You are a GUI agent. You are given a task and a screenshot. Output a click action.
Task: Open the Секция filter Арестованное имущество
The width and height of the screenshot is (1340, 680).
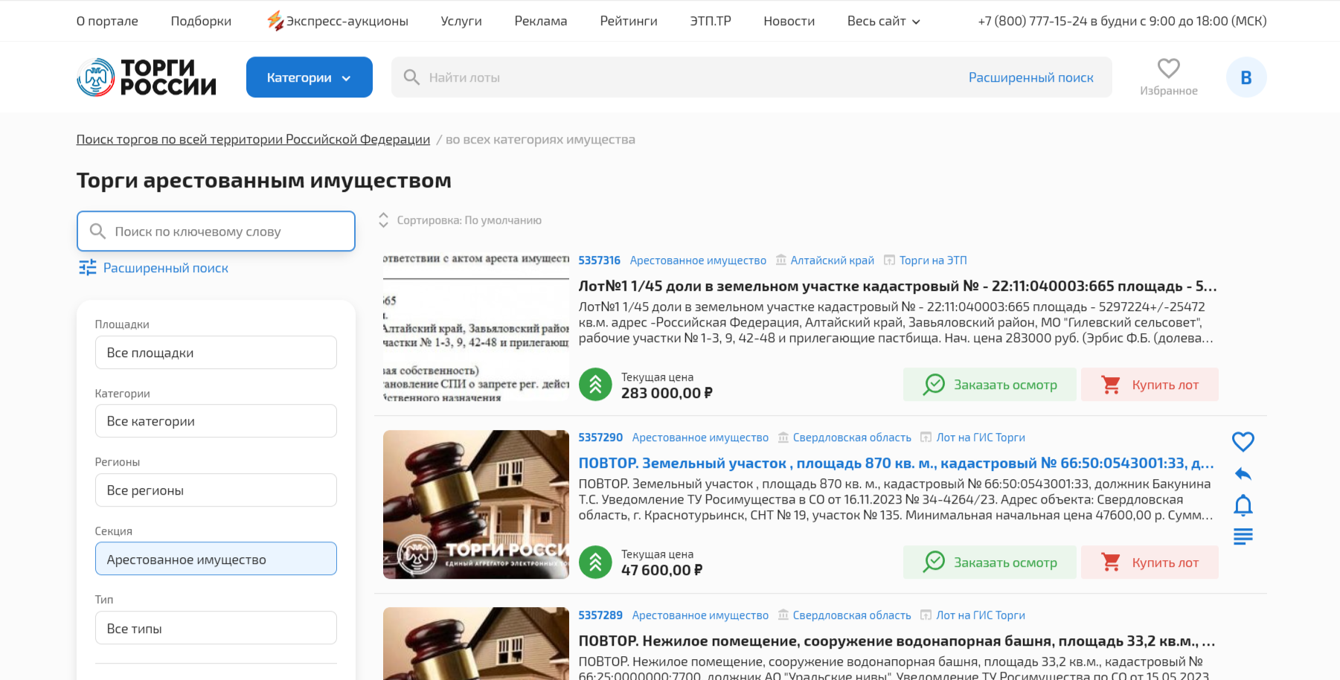(x=216, y=559)
